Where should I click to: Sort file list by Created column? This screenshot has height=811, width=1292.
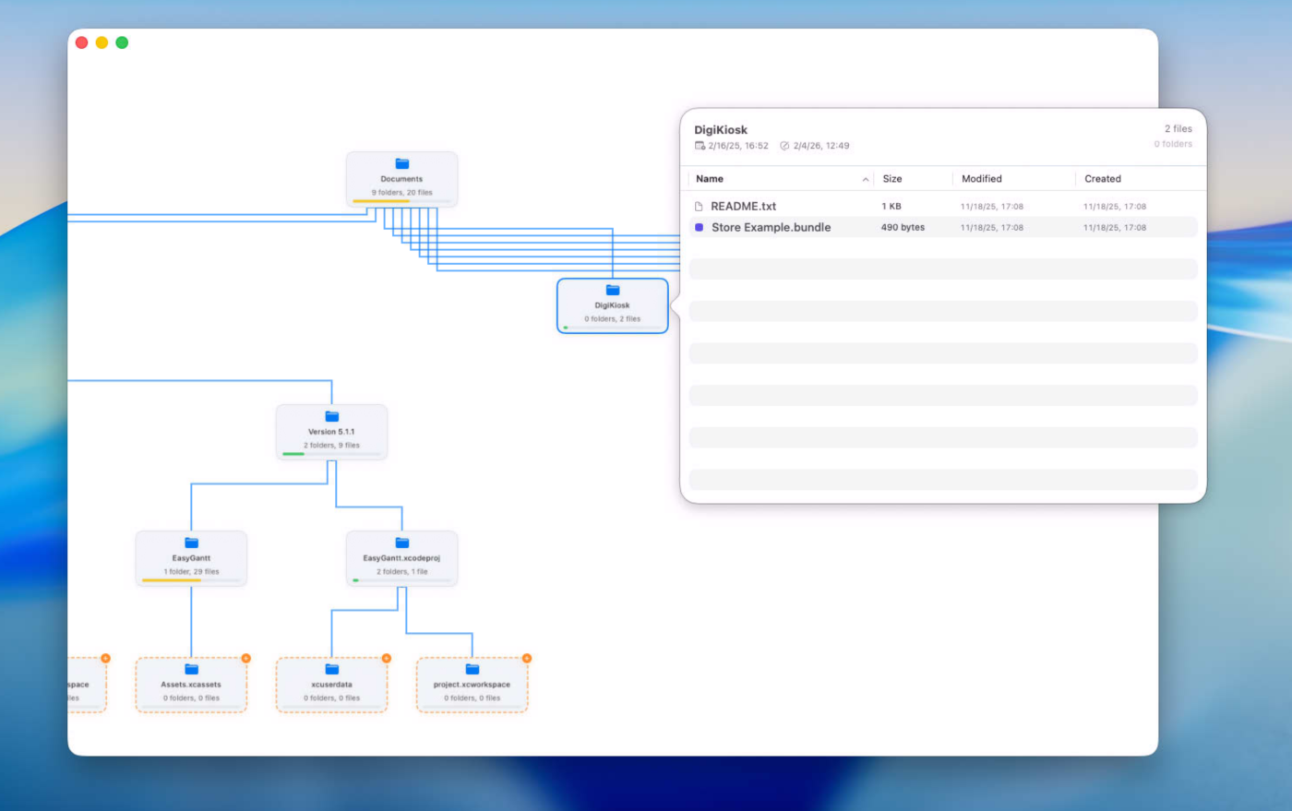click(1102, 179)
